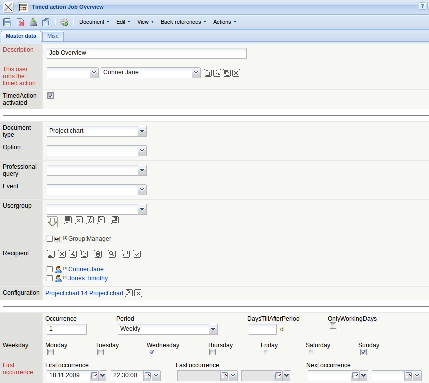Click the down arrow add button under Usergroup

52,221
